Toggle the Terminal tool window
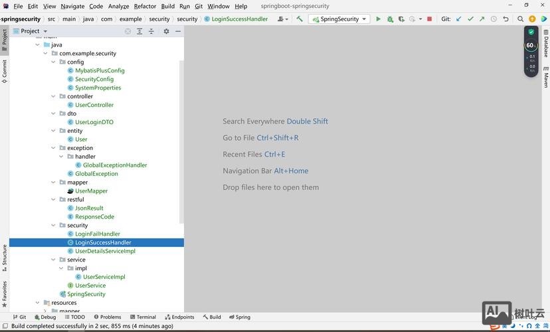 [142, 317]
